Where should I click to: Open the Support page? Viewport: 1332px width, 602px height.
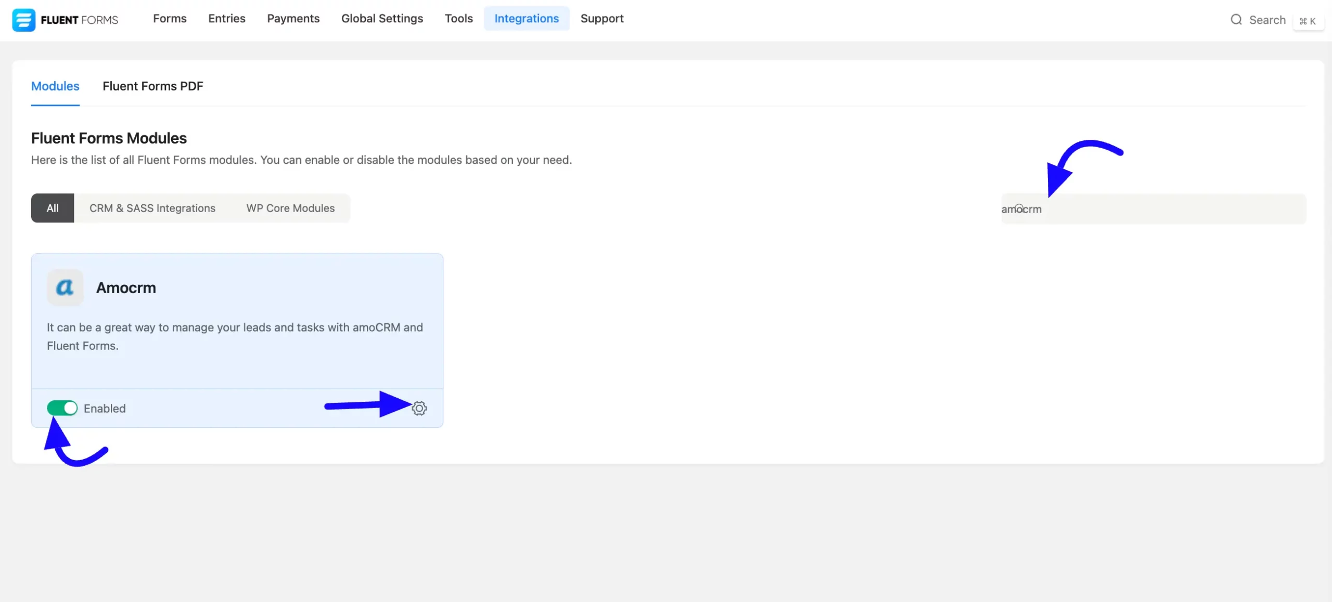point(602,19)
